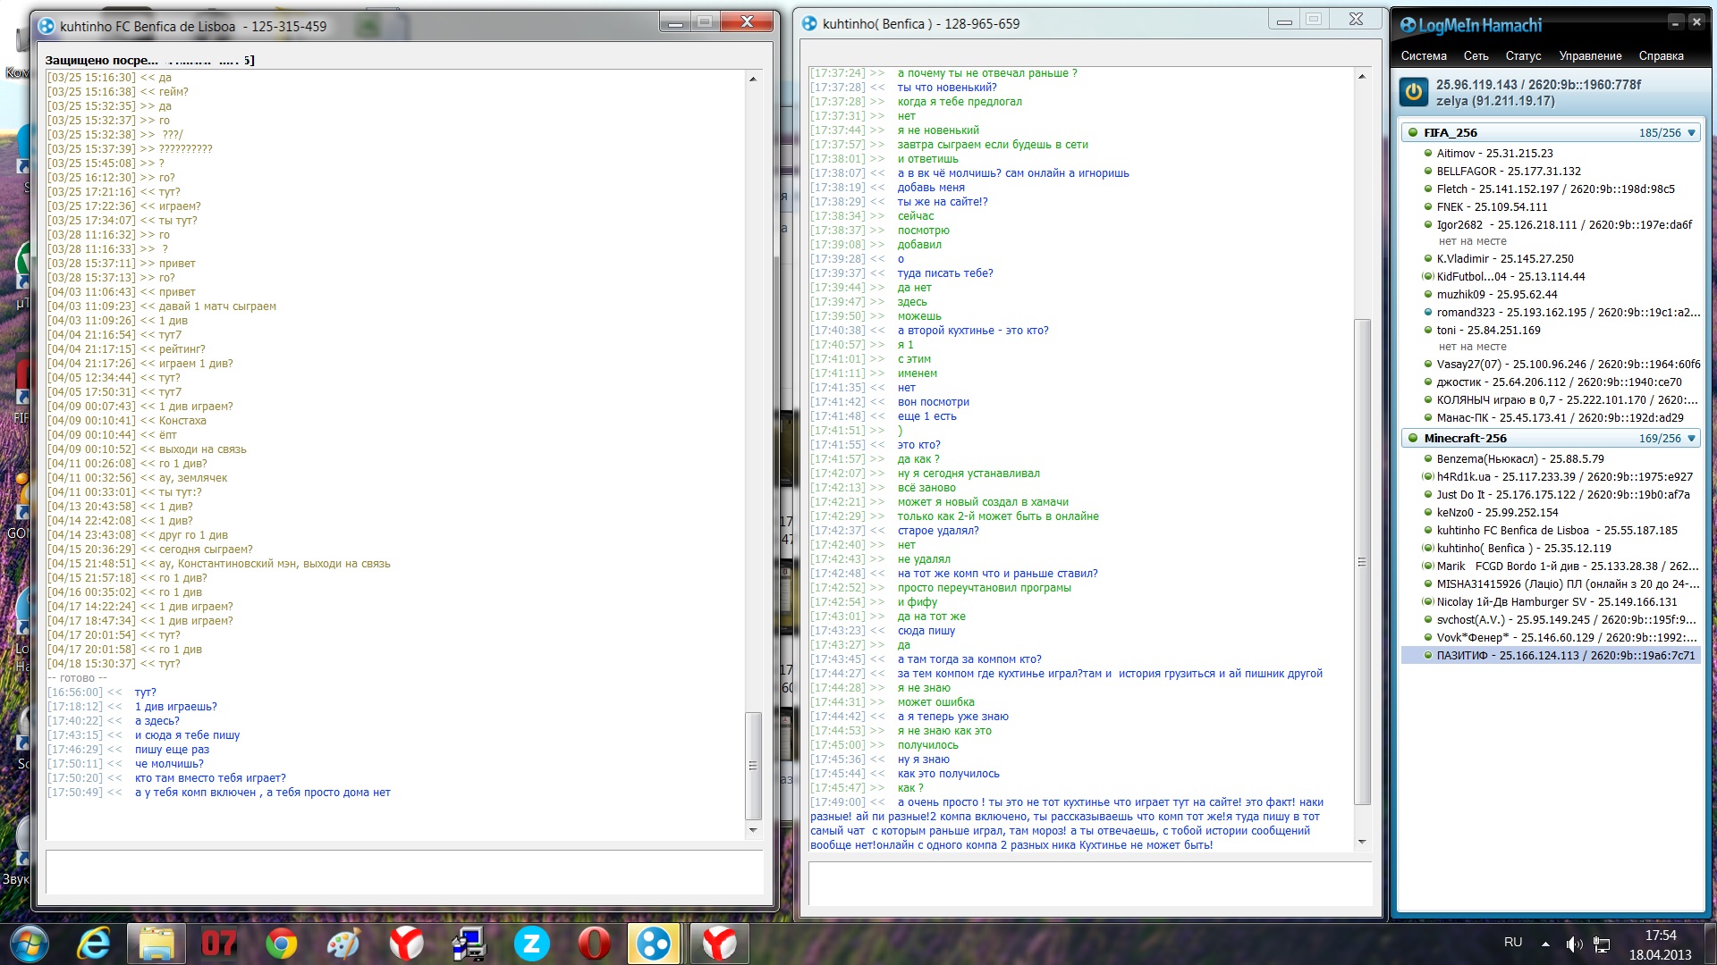The width and height of the screenshot is (1717, 965).
Task: Open the Google Chrome taskbar icon
Action: [282, 944]
